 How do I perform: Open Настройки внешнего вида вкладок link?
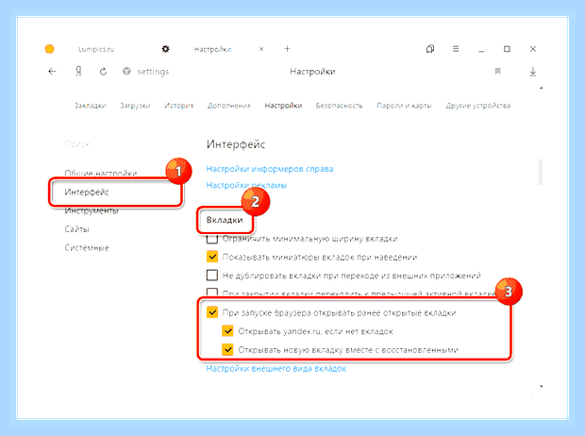pos(276,369)
